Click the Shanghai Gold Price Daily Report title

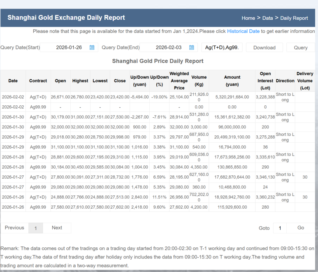(158, 61)
